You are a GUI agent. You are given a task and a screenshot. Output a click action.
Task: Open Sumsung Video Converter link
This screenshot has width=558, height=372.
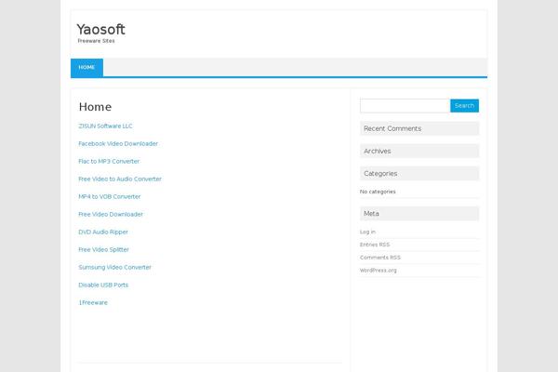tap(114, 267)
